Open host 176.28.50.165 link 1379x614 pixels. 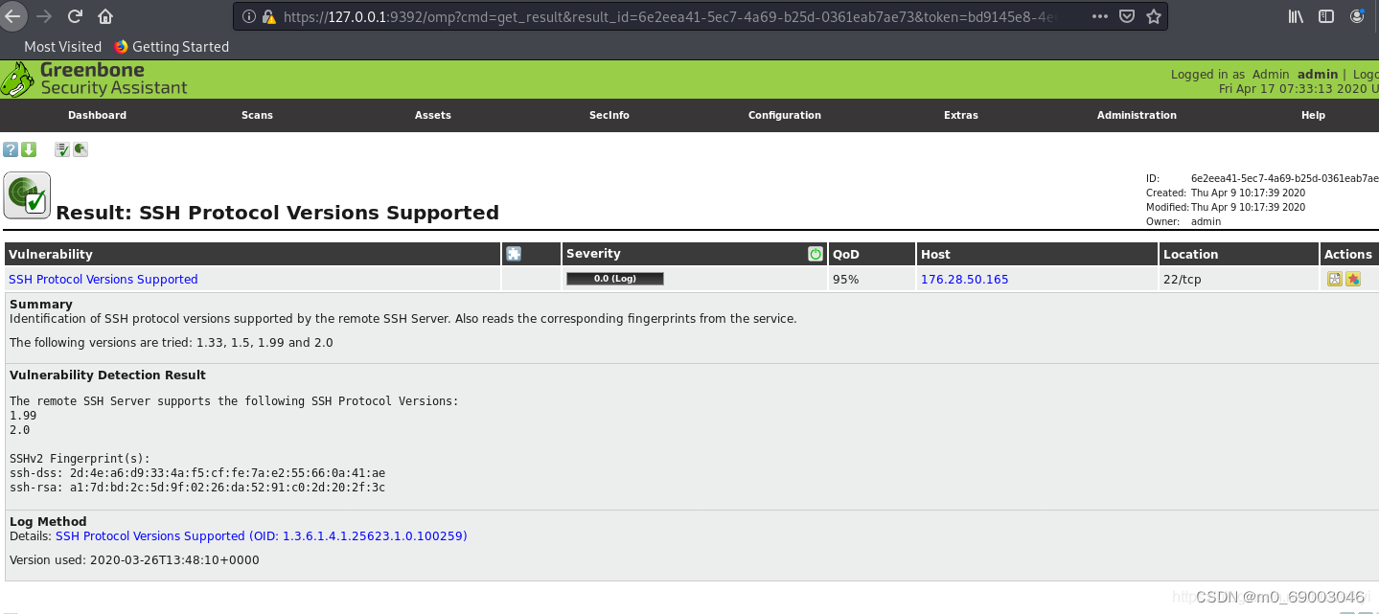pos(964,280)
